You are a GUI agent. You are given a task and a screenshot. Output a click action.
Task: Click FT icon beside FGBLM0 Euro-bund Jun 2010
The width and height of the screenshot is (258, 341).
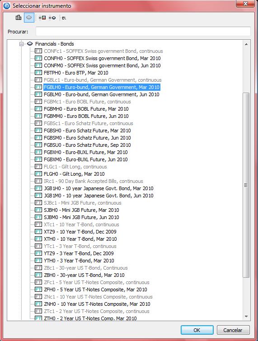tap(38, 94)
